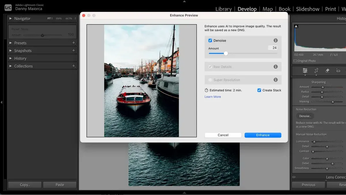
Task: Uncheck the Create Stack checkbox
Action: pos(259,90)
